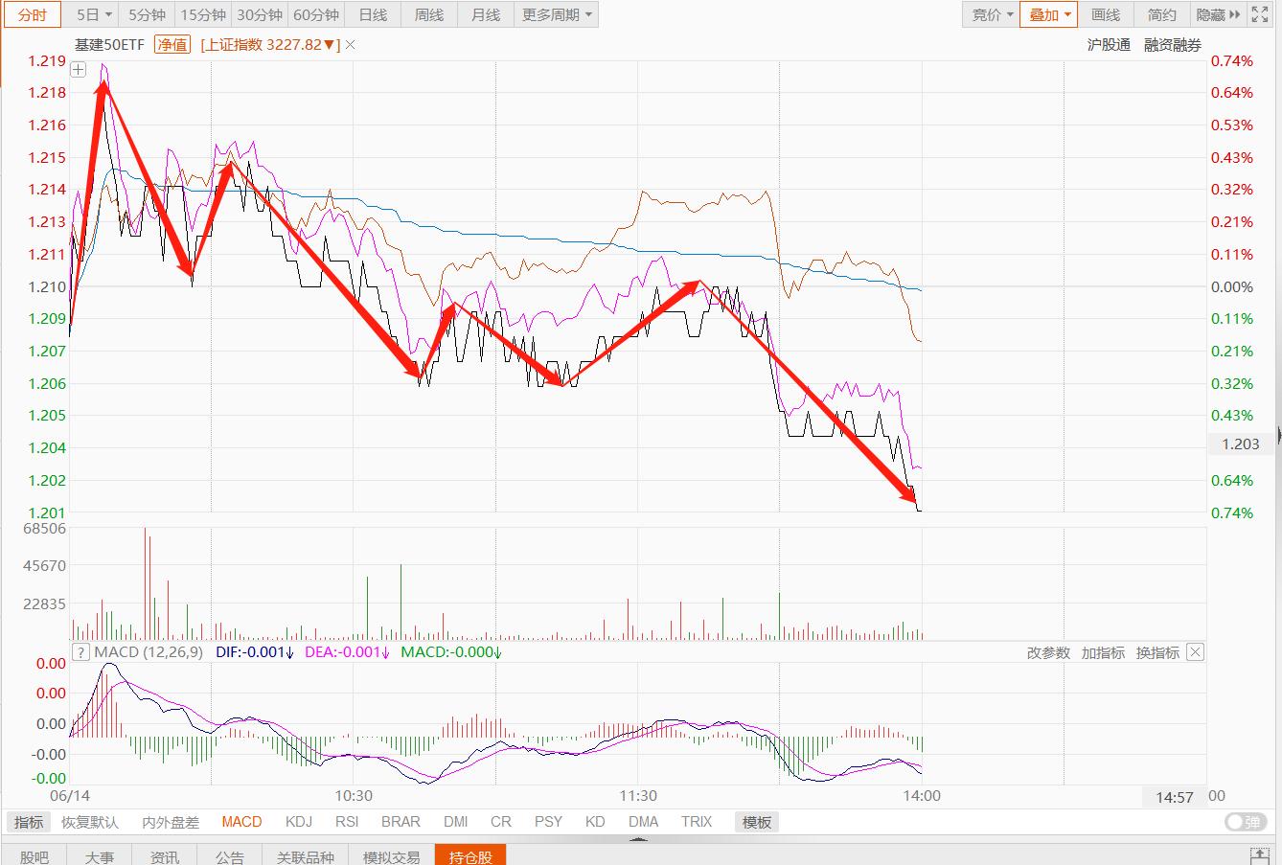Click the MACD help question mark icon
1282x865 pixels.
pyautogui.click(x=81, y=652)
